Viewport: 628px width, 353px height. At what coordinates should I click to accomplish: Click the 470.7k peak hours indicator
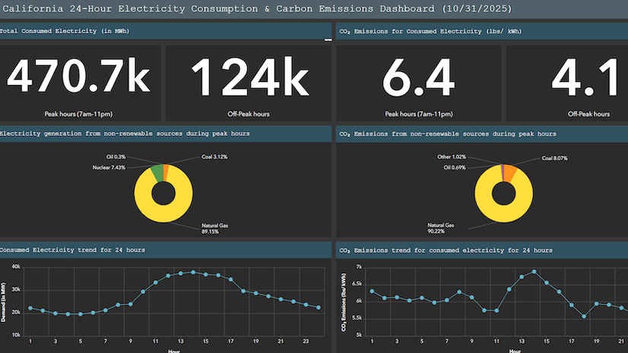78,77
